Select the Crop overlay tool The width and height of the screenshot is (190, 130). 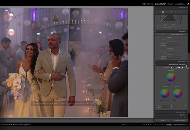[x=167, y=12]
